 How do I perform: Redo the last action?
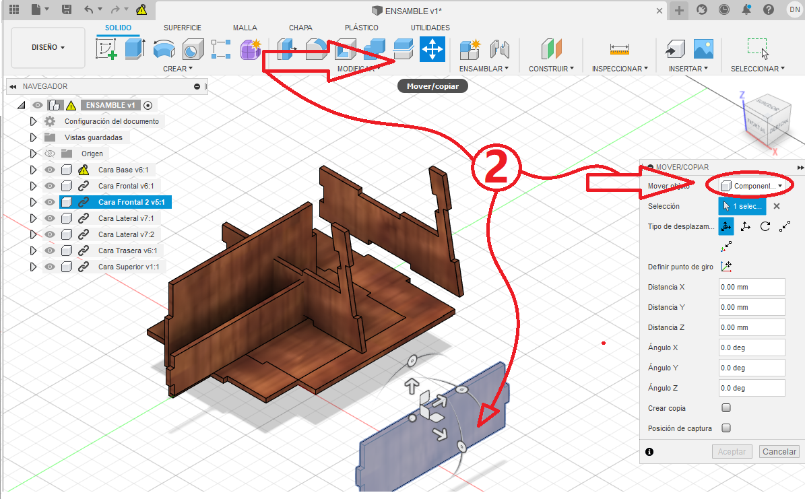(x=115, y=9)
